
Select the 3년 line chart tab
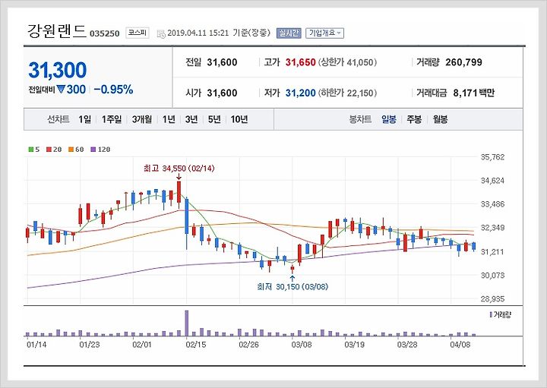pos(191,119)
